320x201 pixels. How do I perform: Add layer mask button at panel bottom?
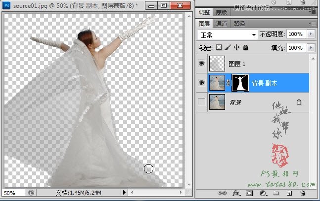coord(249,193)
